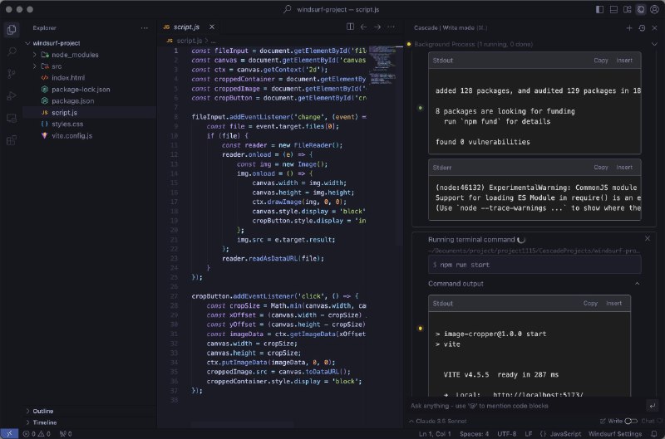Screen dimensions: 665x439
Task: Open the customize layout icon
Action: tap(628, 9)
